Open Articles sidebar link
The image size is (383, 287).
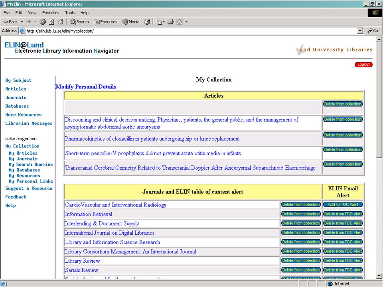point(16,89)
